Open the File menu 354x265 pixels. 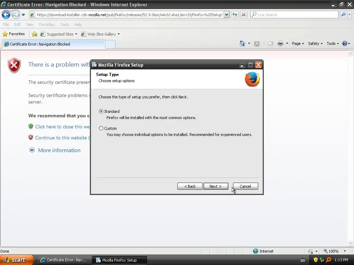6,24
